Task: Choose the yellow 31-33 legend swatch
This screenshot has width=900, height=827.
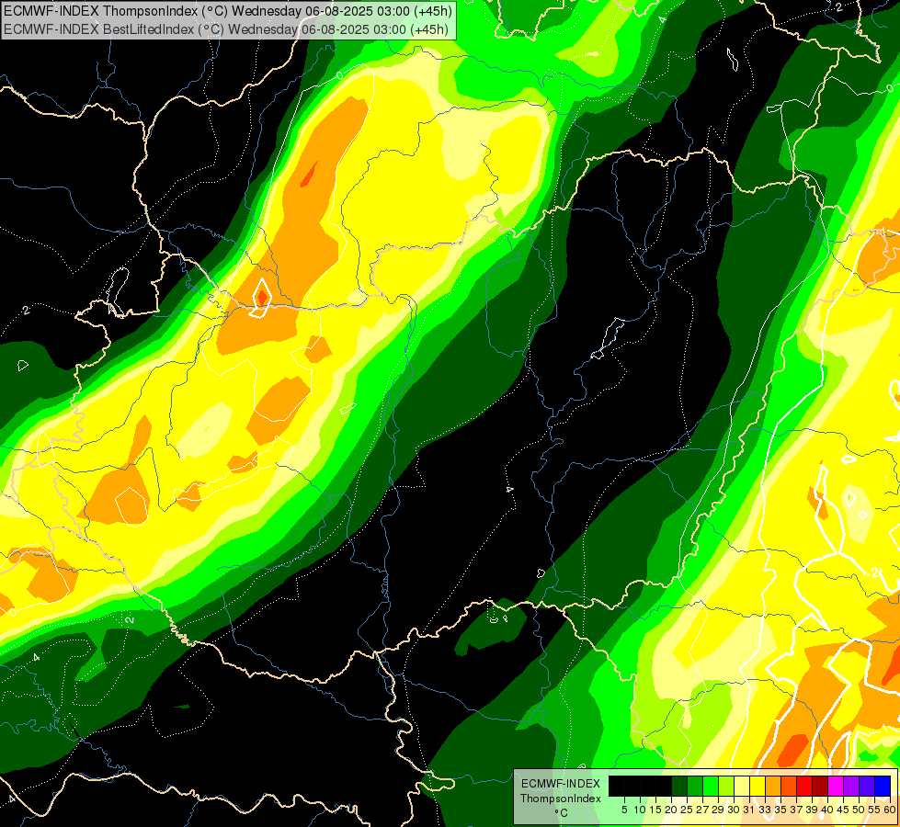Action: click(758, 786)
